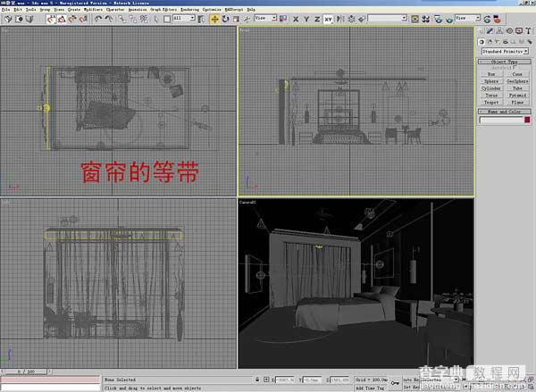This screenshot has width=536, height=392.
Task: Open Select by Name list icon
Action: tap(201, 19)
